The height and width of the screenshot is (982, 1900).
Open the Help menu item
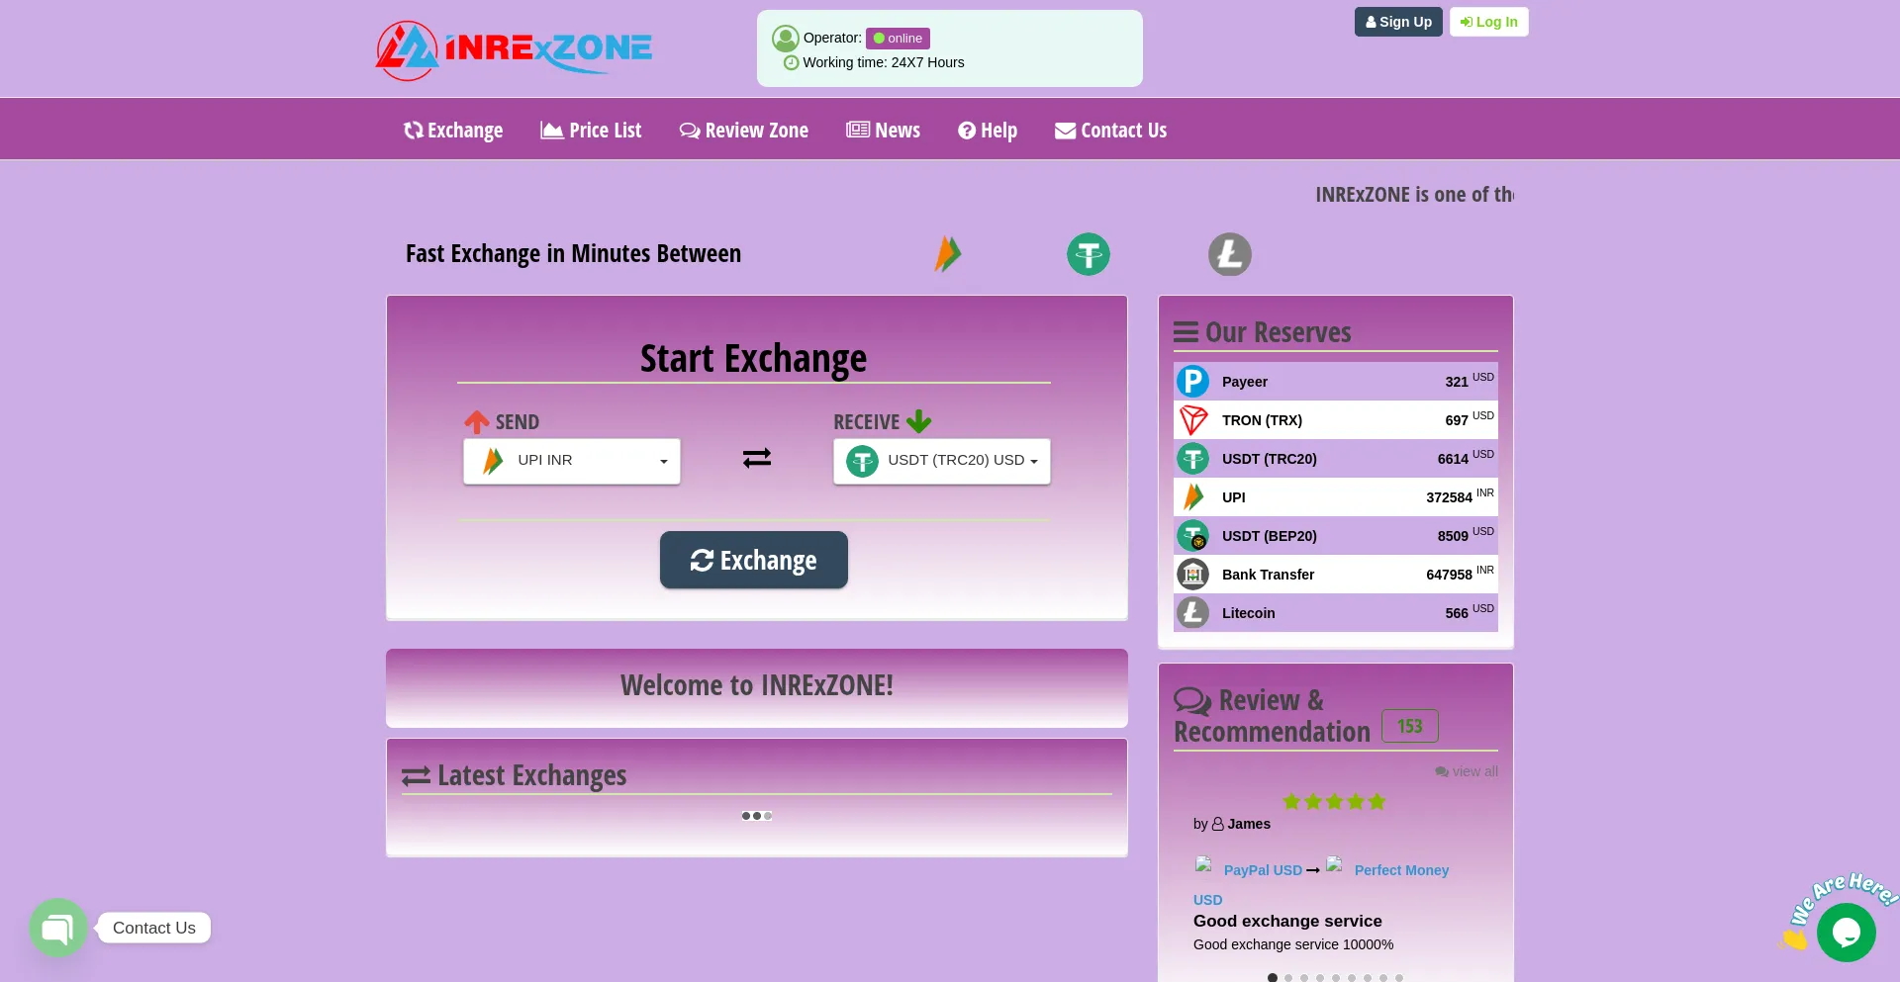[988, 131]
